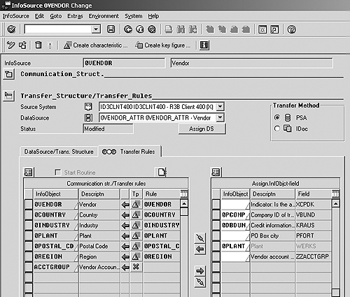Screen dimensions: 350x297
Task: Click the Source System icon
Action: tap(88, 107)
